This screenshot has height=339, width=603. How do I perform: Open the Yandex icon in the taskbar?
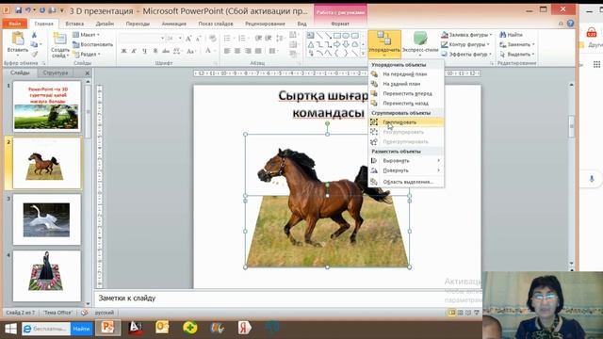coord(244,328)
